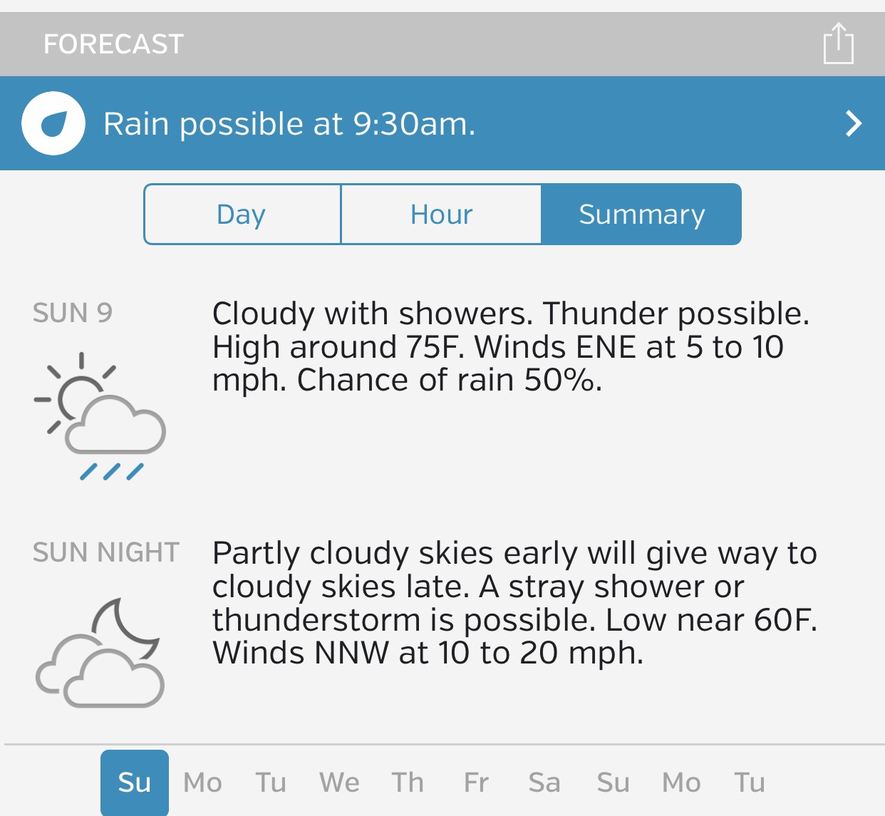Image resolution: width=885 pixels, height=816 pixels.
Task: Tap the share icon in Forecast header
Action: click(x=838, y=44)
